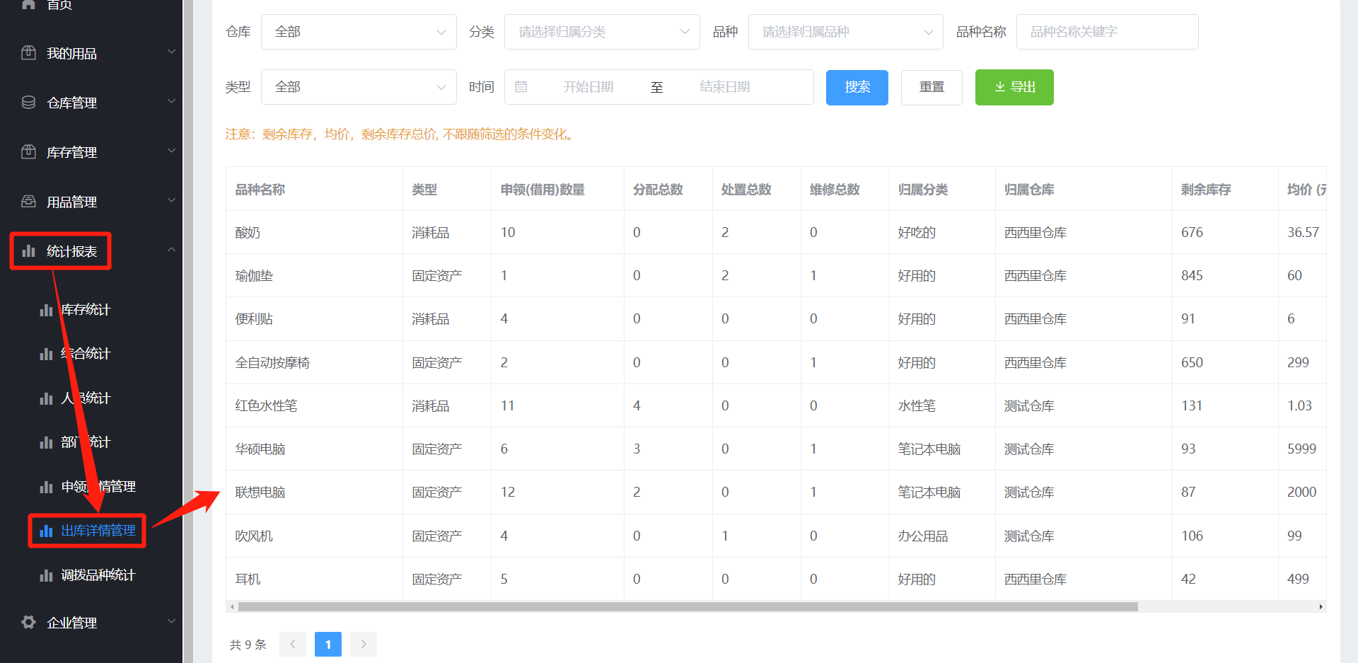Expand the 仓库管理 menu chevron

click(171, 101)
